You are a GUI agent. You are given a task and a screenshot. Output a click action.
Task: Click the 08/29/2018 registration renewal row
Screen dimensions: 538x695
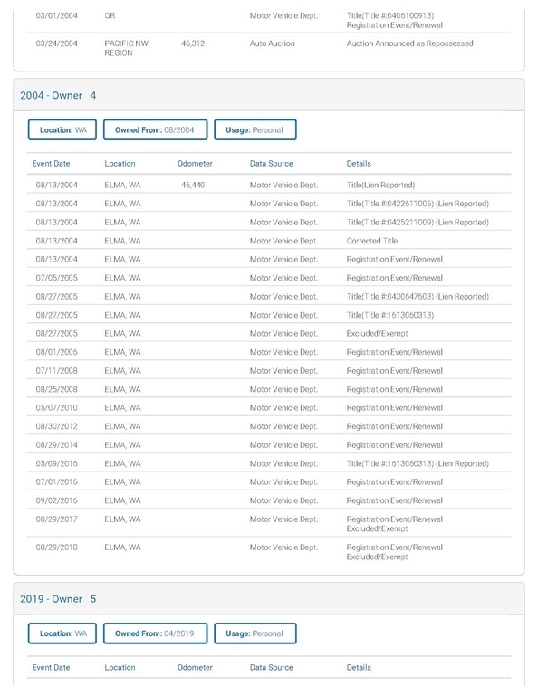pos(269,552)
